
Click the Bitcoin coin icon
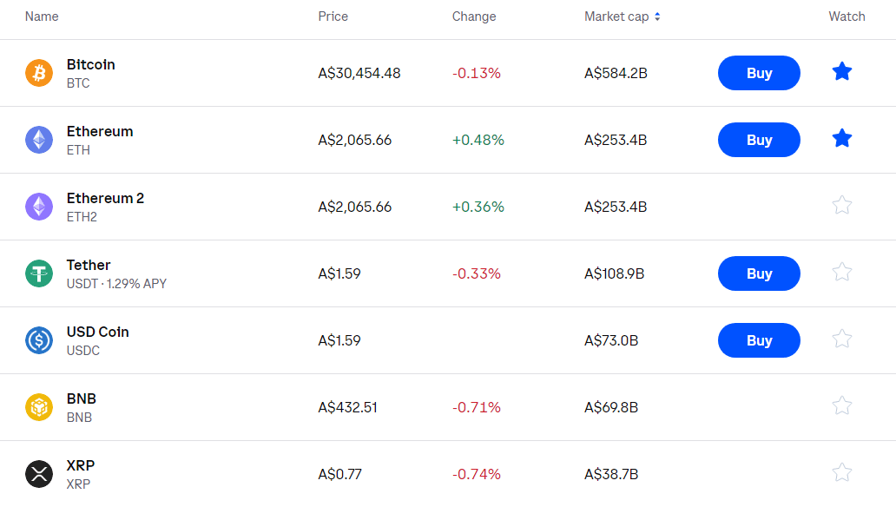click(39, 73)
